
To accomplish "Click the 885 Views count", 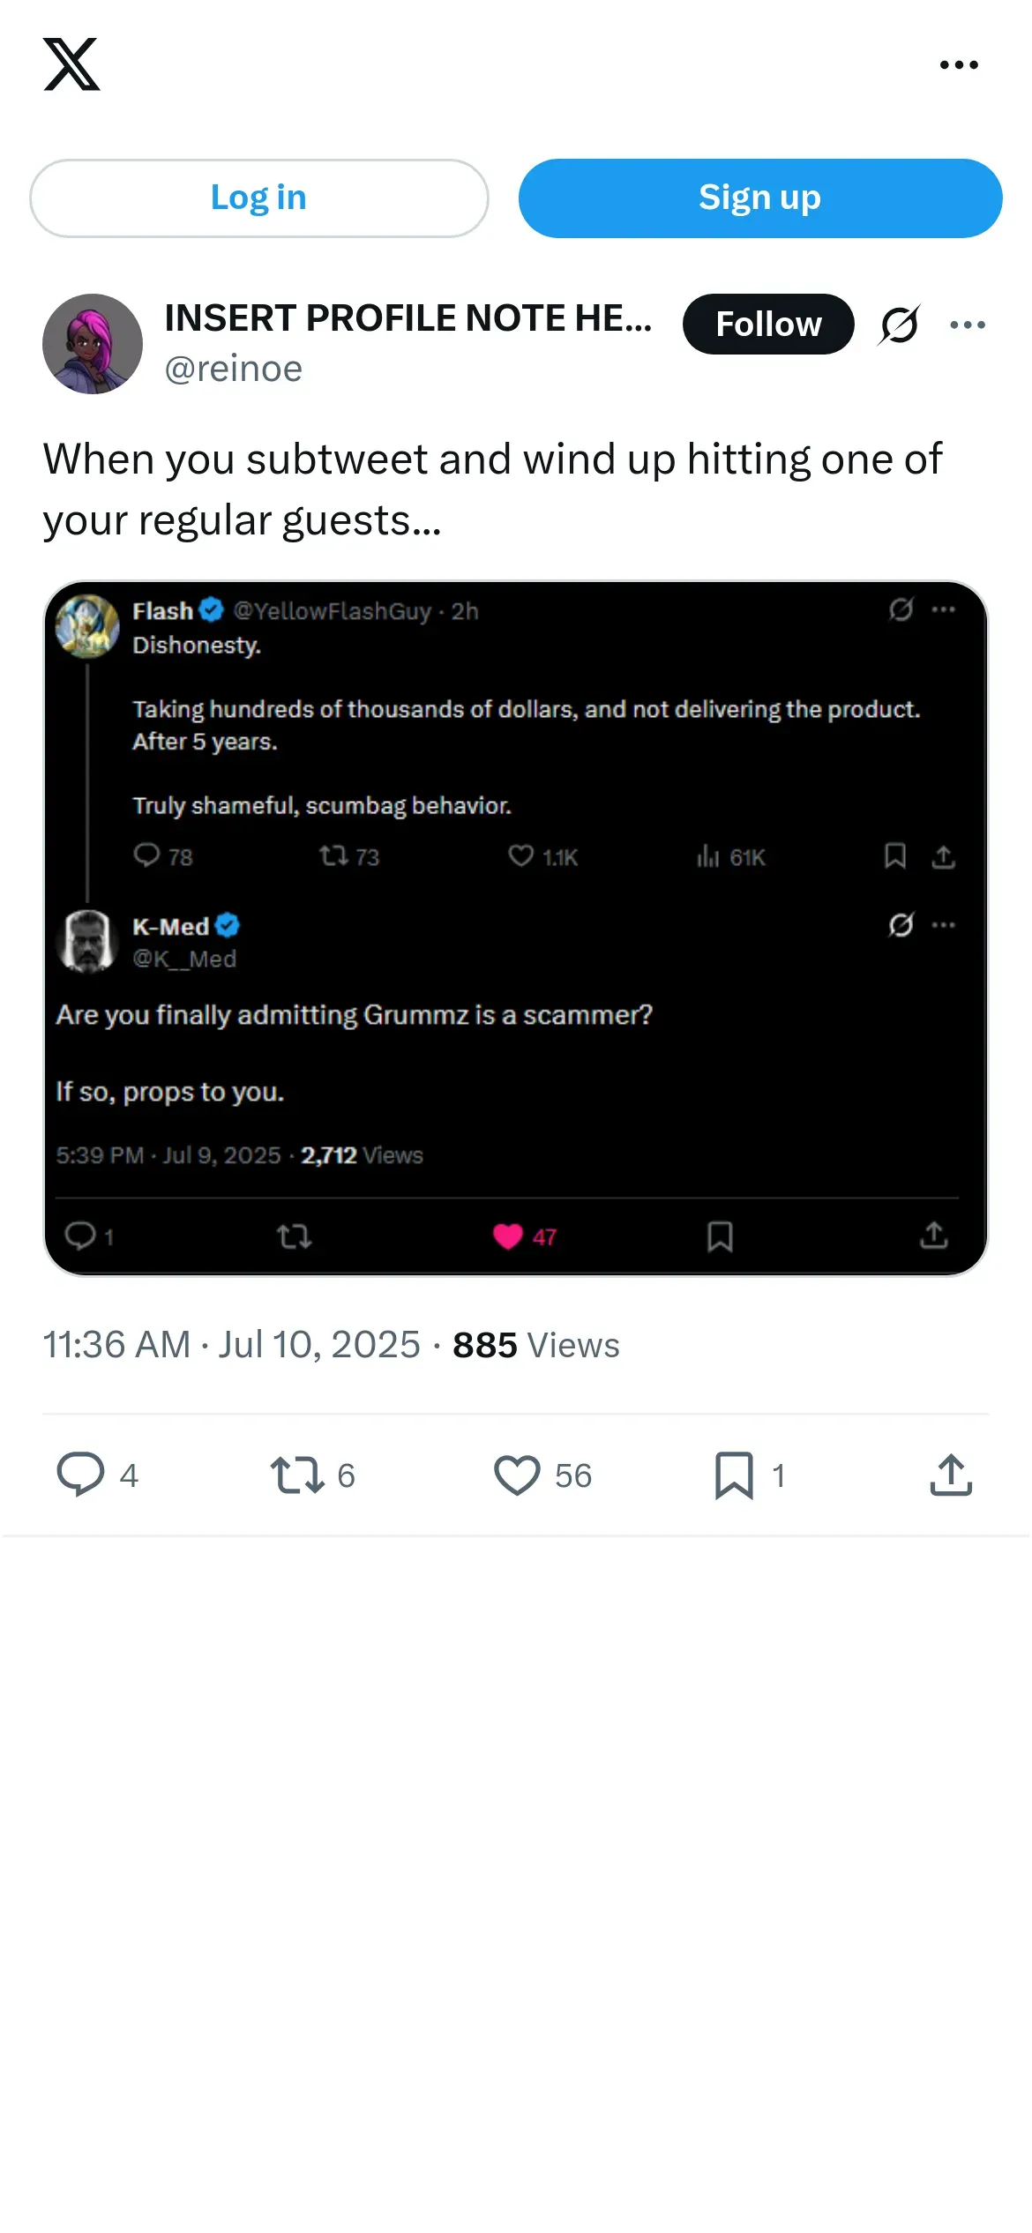I will 535,1345.
